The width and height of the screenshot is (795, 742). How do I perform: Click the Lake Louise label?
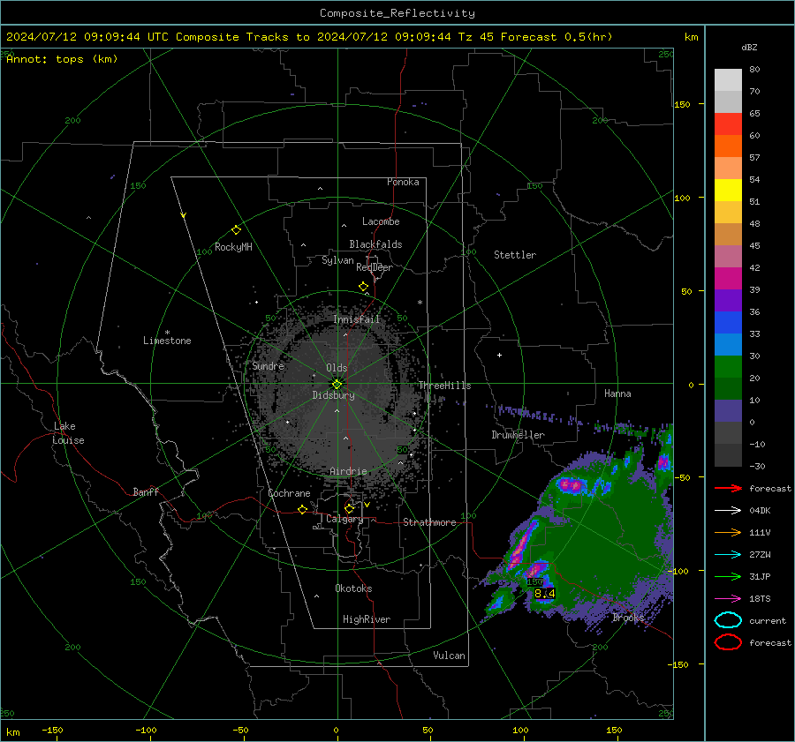(x=68, y=433)
